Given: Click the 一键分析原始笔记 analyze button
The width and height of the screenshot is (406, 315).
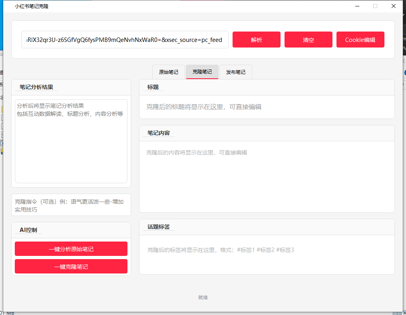Looking at the screenshot, I should pos(71,248).
